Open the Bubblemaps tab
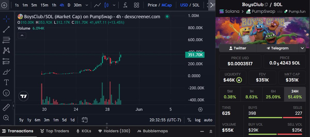 pyautogui.click(x=152, y=131)
